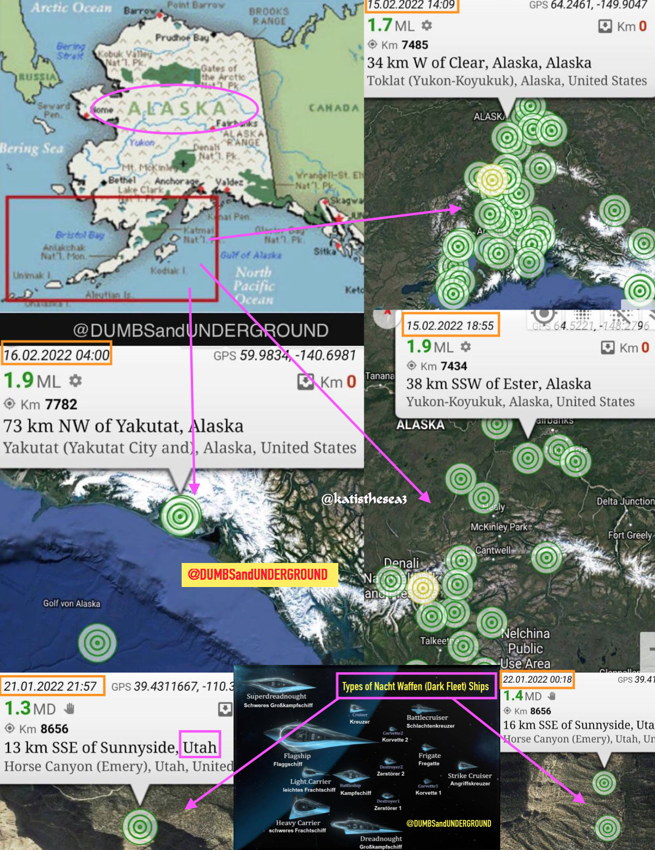Click the GPS 59.9834, -140.6981 coordinates

(x=284, y=355)
